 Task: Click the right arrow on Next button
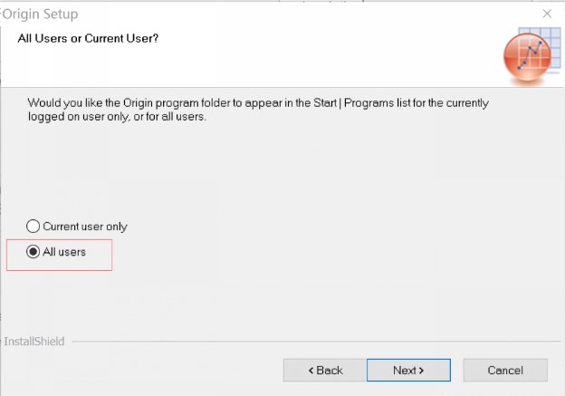pyautogui.click(x=421, y=370)
